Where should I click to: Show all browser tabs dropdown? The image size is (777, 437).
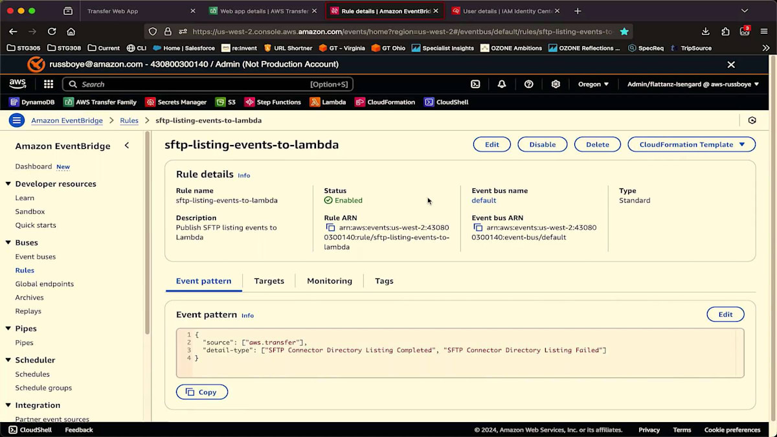pyautogui.click(x=745, y=11)
